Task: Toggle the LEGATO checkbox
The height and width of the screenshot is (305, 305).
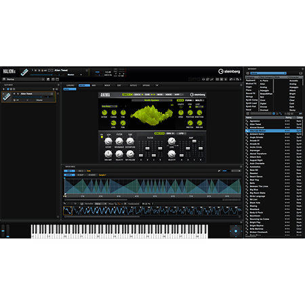Action: (181, 106)
